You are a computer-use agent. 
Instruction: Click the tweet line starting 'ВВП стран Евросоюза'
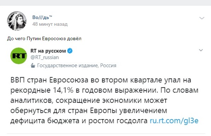click(x=101, y=80)
